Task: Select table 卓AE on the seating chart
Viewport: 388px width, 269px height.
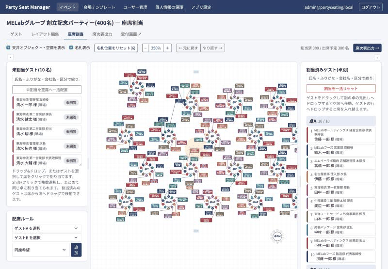Action: click(212, 202)
